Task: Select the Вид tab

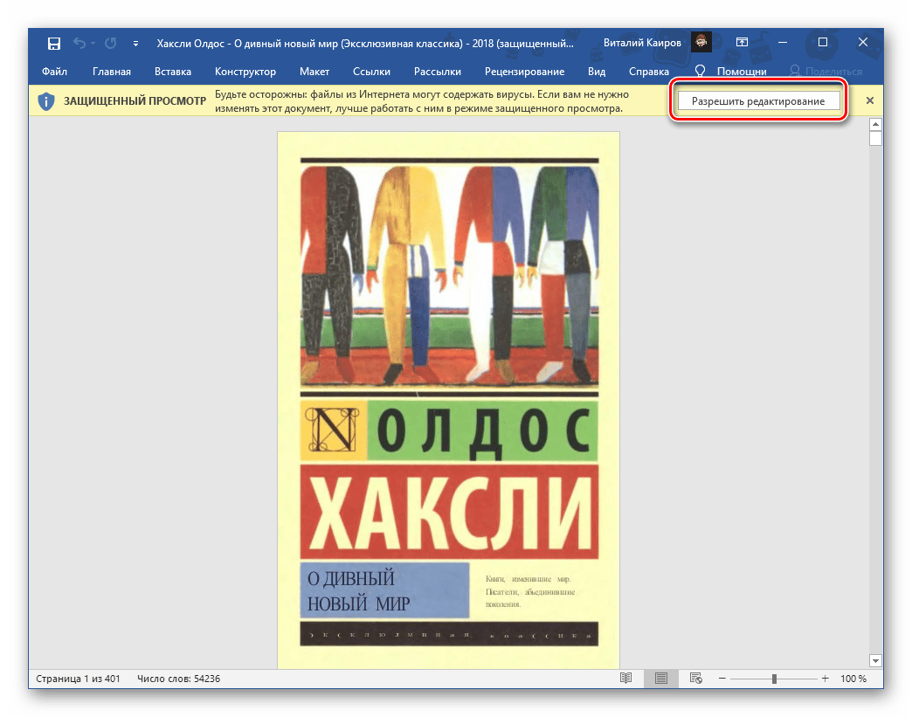Action: coord(597,72)
